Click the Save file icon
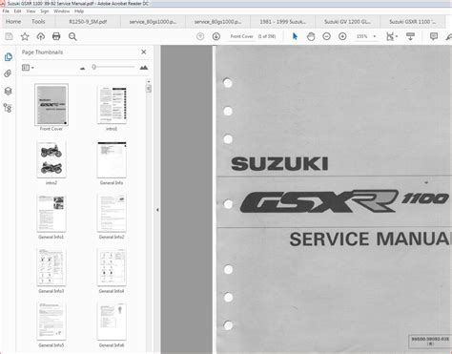Image resolution: width=452 pixels, height=354 pixels. click(x=9, y=36)
